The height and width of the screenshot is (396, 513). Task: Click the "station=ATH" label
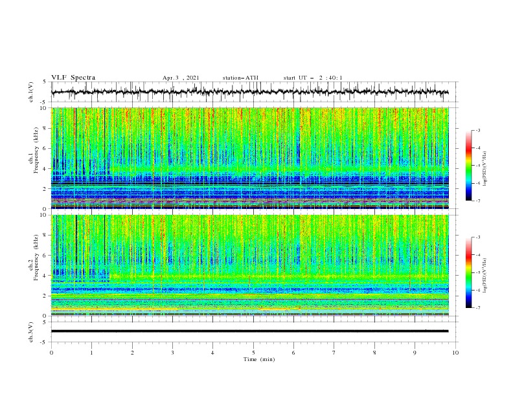[240, 78]
